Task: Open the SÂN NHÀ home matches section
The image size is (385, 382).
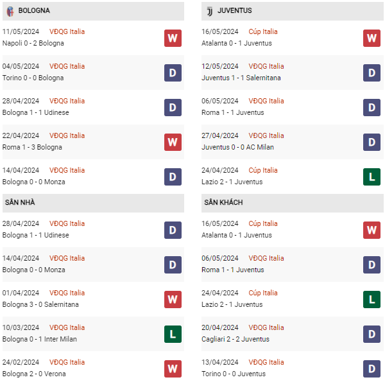Action: click(20, 203)
